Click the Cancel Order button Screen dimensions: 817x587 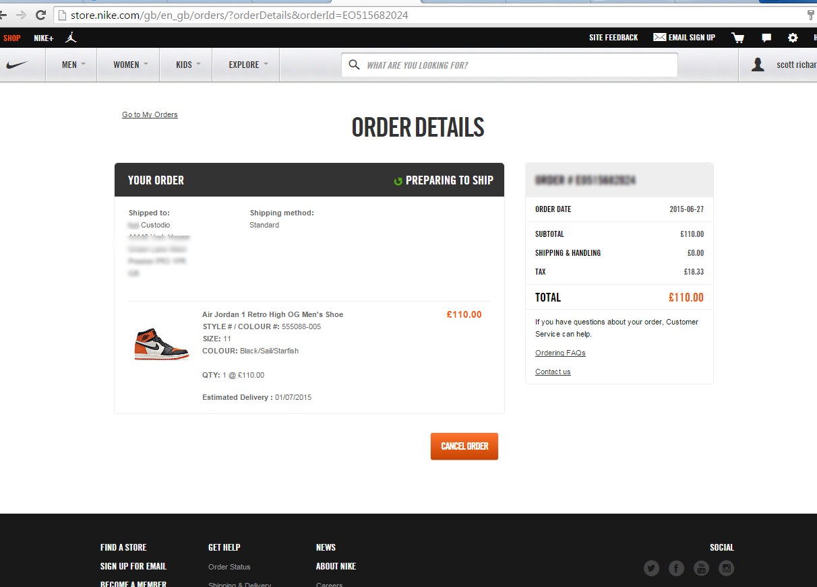[464, 446]
